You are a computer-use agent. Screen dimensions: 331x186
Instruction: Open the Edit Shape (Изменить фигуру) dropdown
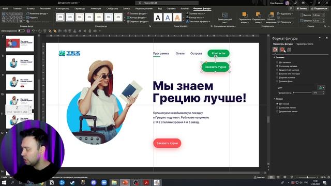pos(37,13)
